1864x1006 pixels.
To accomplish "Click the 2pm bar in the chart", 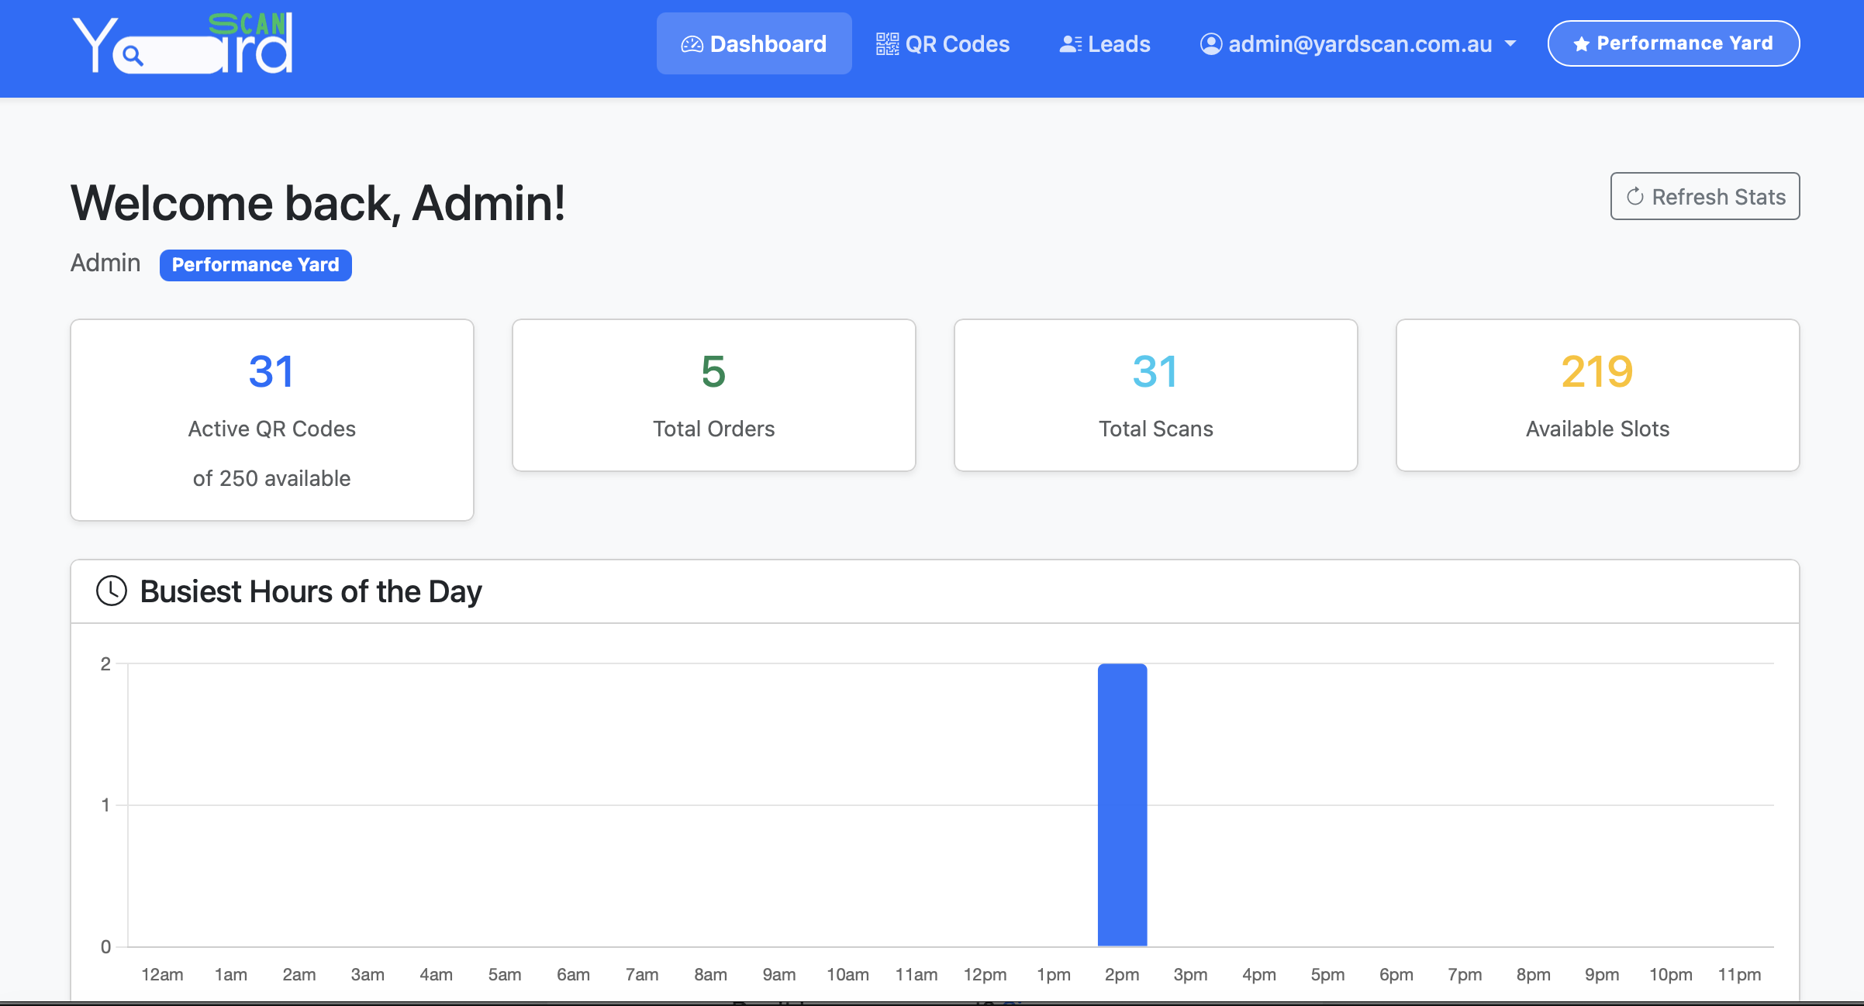I will tap(1122, 804).
